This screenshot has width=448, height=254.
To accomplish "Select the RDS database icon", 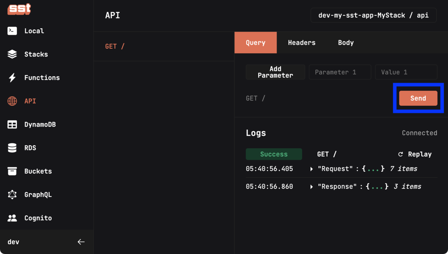I will point(12,148).
